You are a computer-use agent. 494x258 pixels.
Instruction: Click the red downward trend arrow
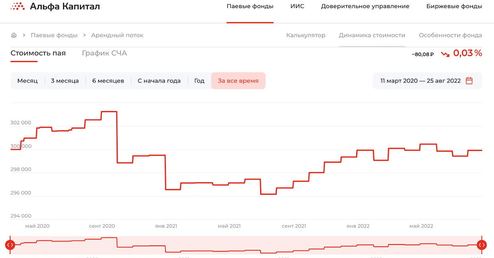tap(445, 54)
